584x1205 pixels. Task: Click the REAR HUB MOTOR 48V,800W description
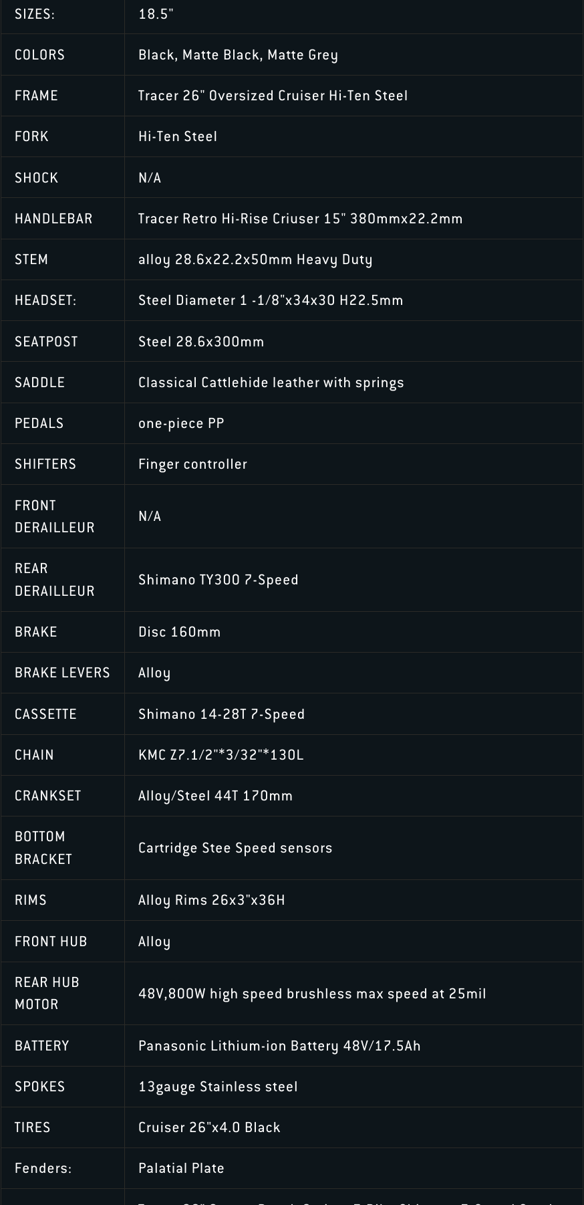(x=312, y=994)
